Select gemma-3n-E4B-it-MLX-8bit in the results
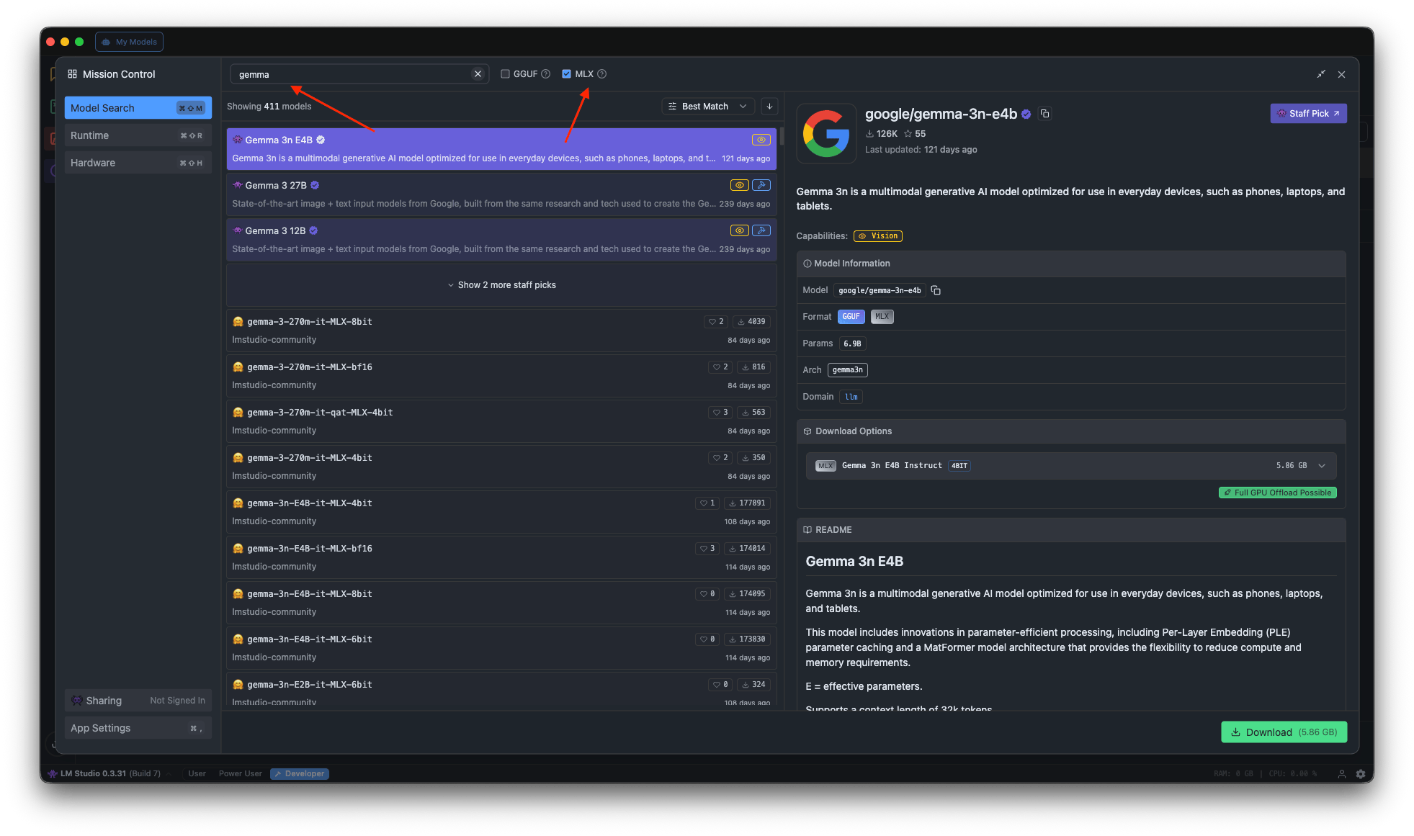 tap(501, 603)
